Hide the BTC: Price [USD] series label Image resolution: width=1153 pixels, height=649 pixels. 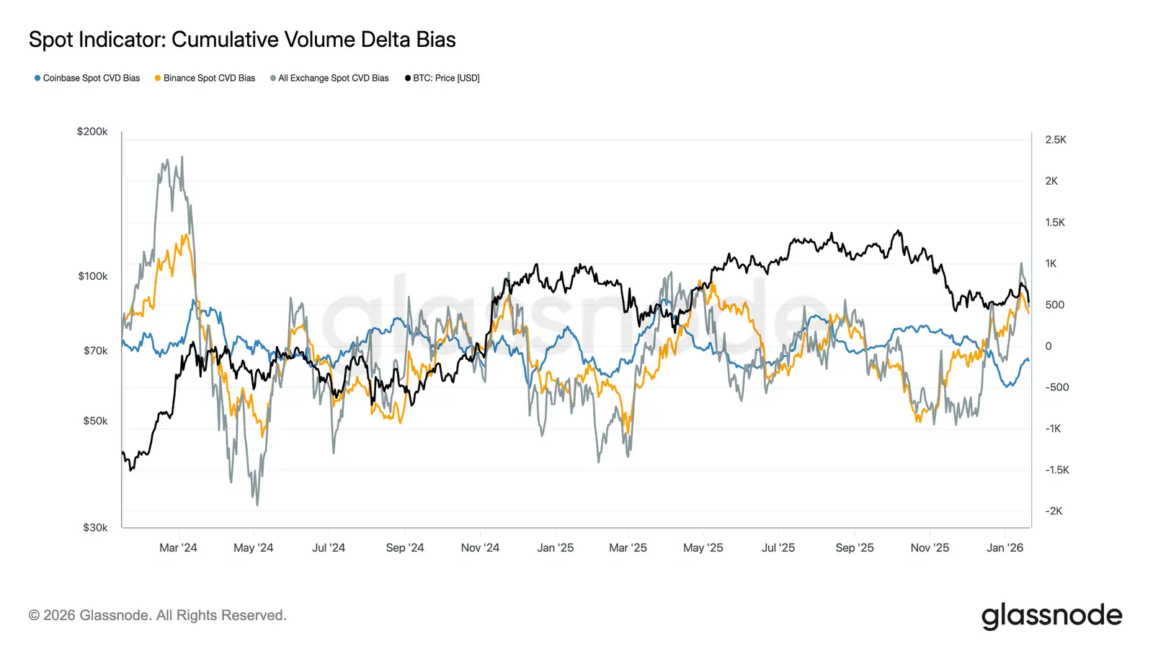coord(446,78)
